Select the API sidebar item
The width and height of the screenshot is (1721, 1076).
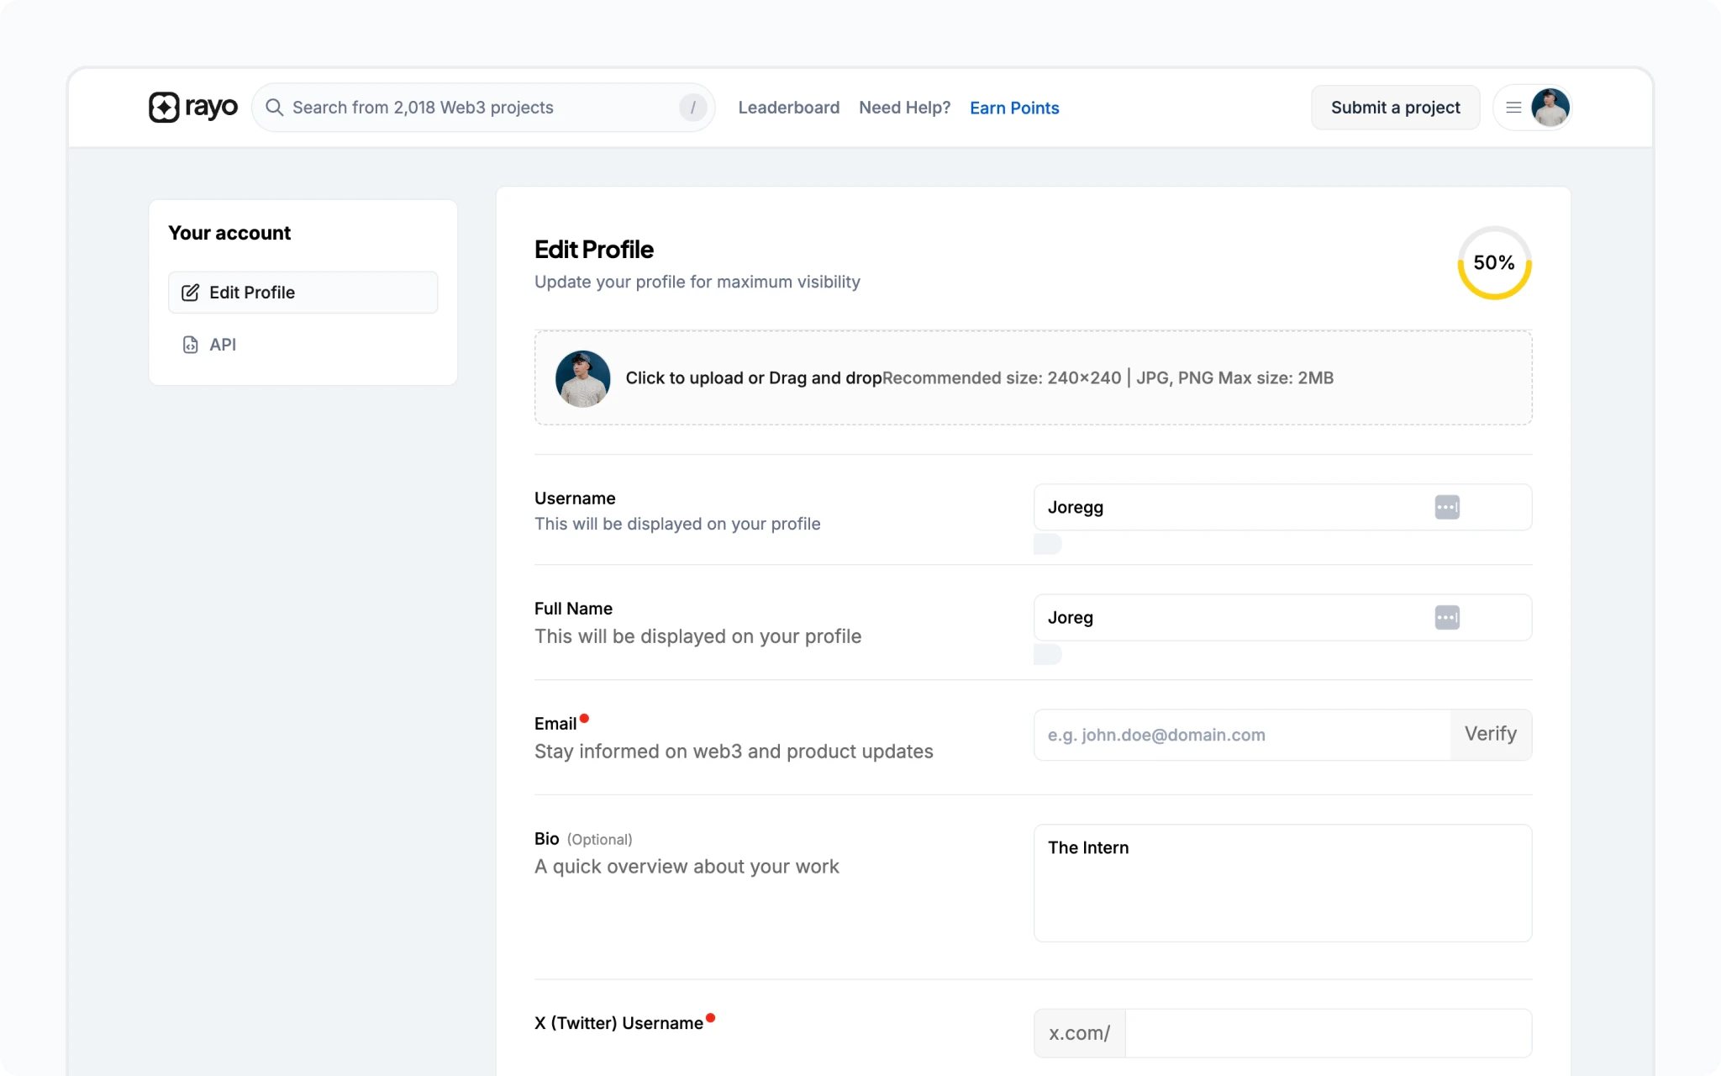point(223,345)
